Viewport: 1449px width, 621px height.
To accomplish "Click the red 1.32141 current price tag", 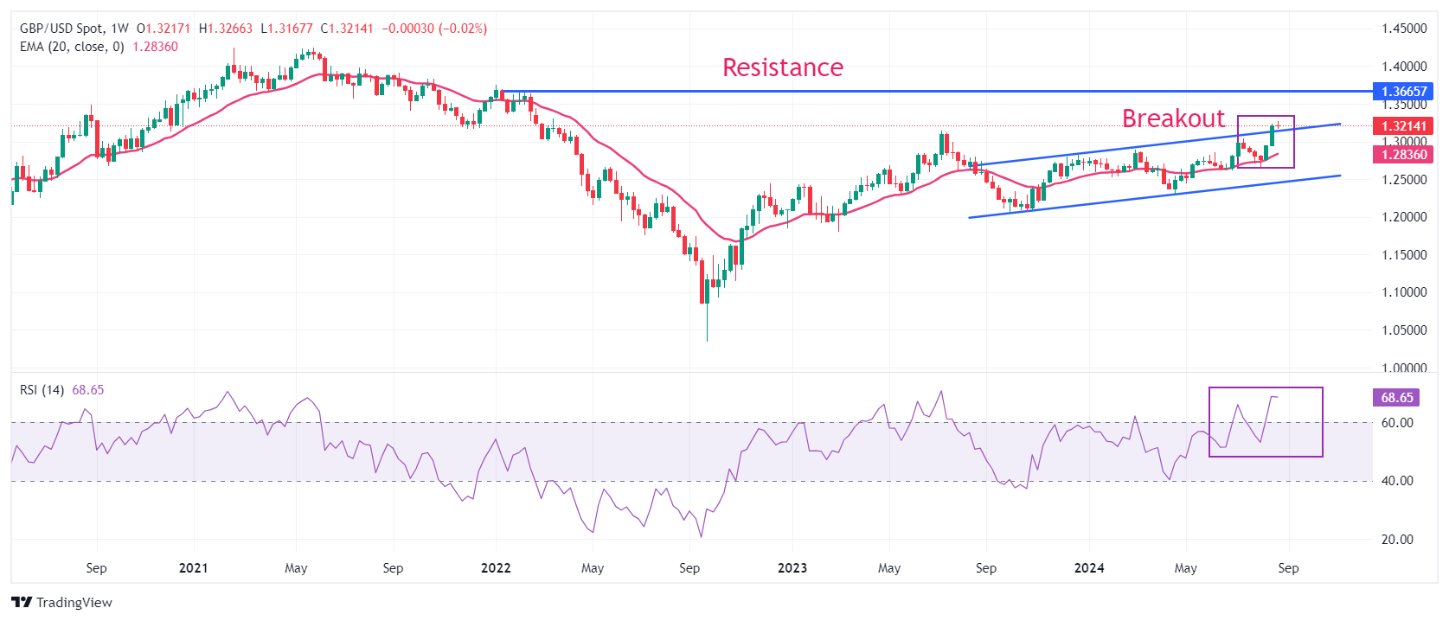I will (x=1402, y=126).
